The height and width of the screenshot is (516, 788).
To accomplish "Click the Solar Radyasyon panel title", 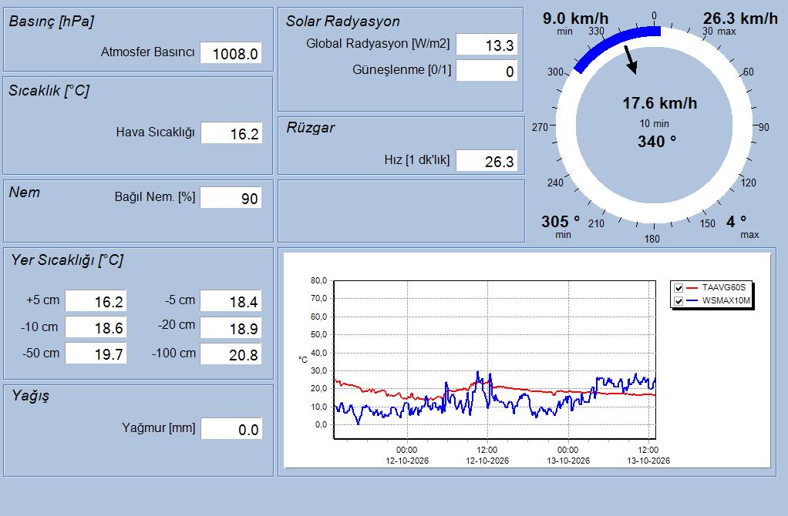I will (343, 21).
